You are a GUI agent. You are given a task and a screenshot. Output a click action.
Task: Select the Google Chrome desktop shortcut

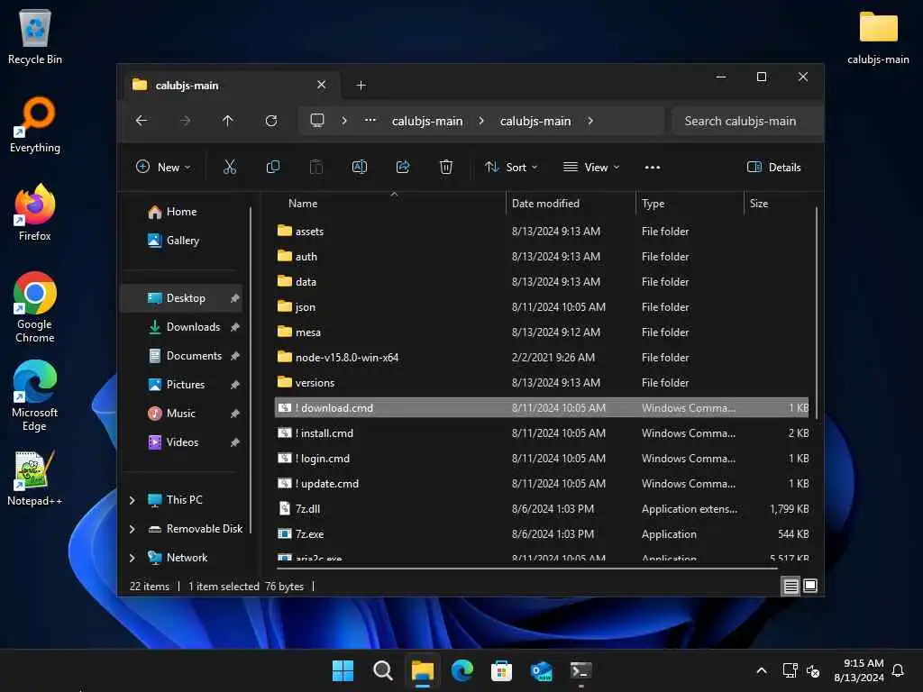35,307
